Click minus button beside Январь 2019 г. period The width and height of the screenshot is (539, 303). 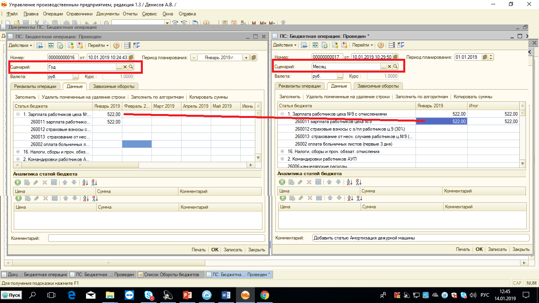[x=194, y=57]
